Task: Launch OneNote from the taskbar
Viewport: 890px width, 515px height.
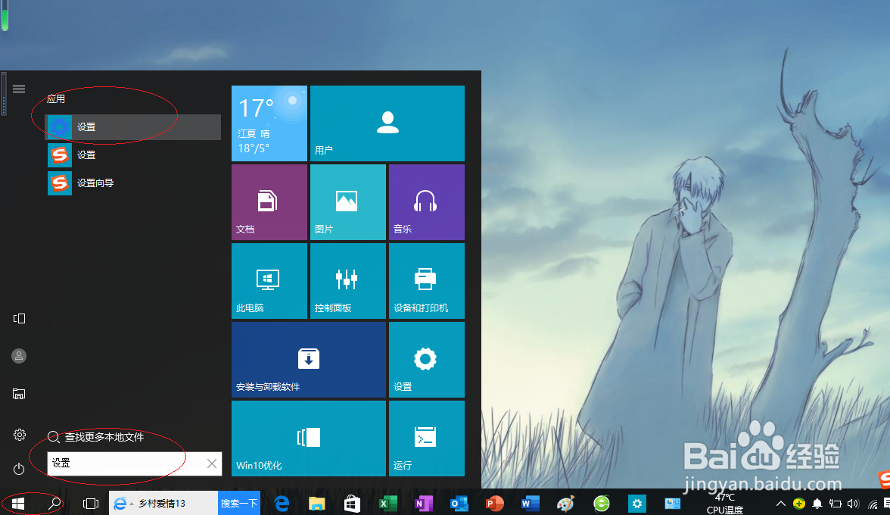Action: tap(424, 503)
